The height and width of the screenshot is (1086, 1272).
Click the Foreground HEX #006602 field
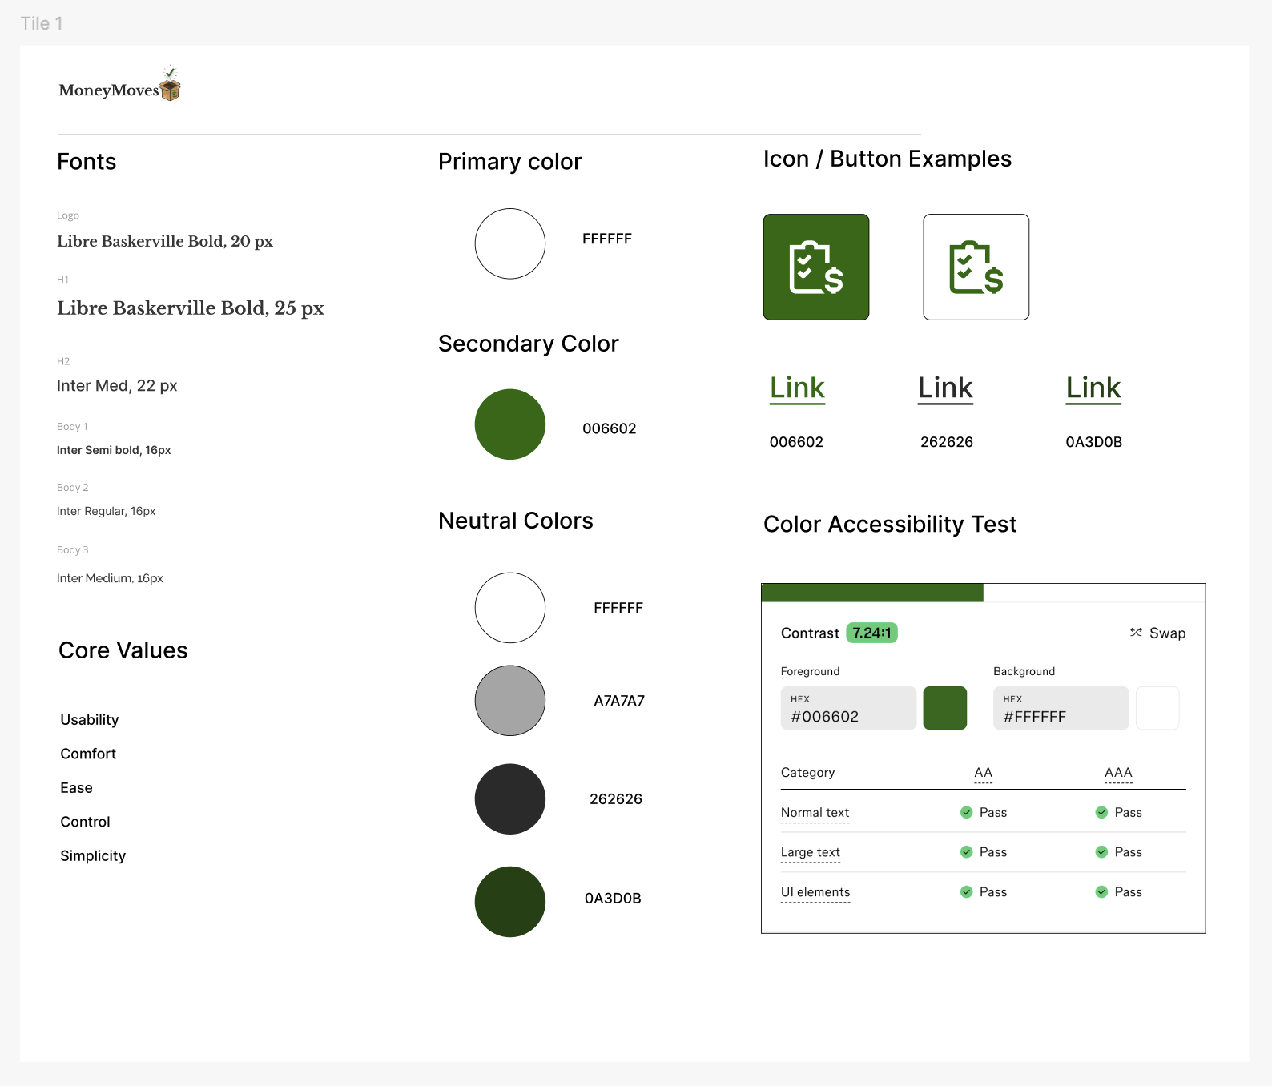click(x=848, y=708)
